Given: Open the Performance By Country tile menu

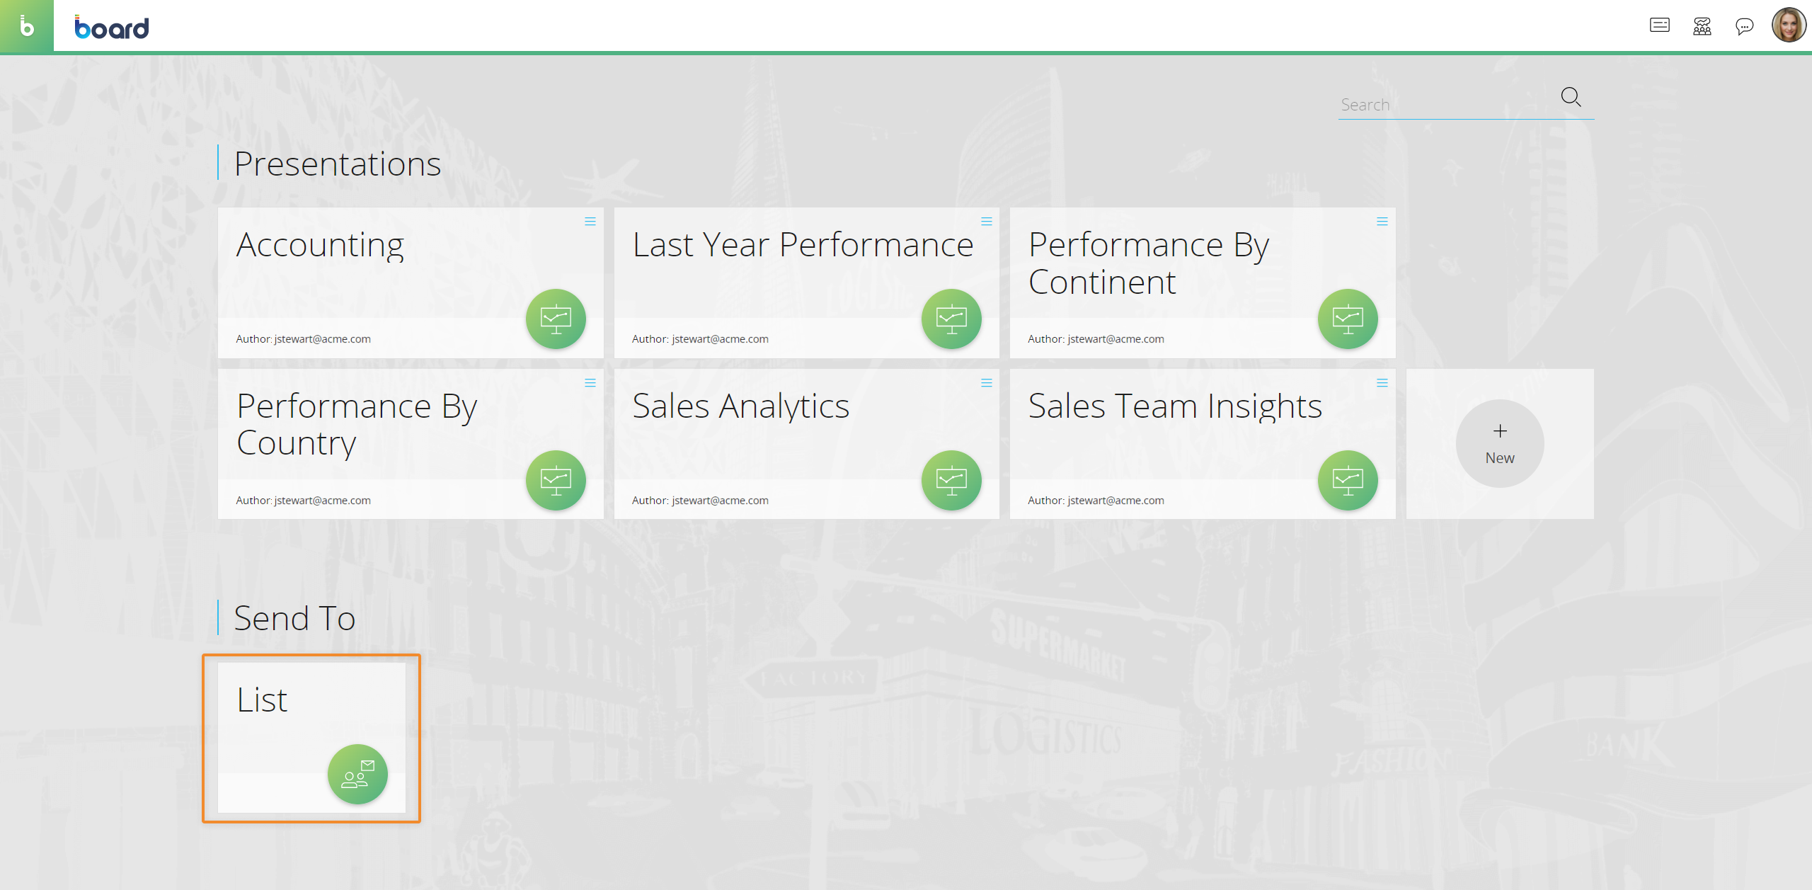Looking at the screenshot, I should coord(590,383).
